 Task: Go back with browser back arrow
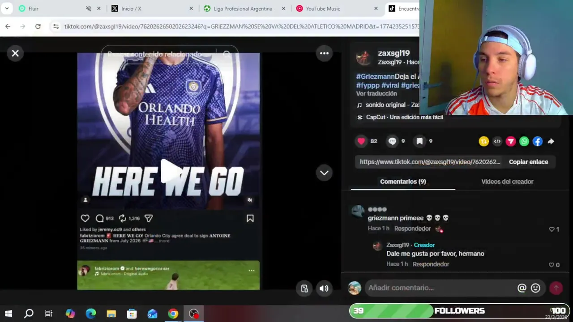(8, 26)
